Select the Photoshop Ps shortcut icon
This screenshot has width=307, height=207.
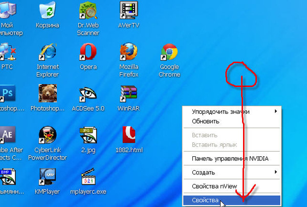pos(8,93)
